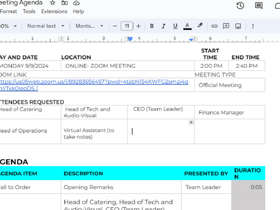Star the document with the star icon

(53, 3)
